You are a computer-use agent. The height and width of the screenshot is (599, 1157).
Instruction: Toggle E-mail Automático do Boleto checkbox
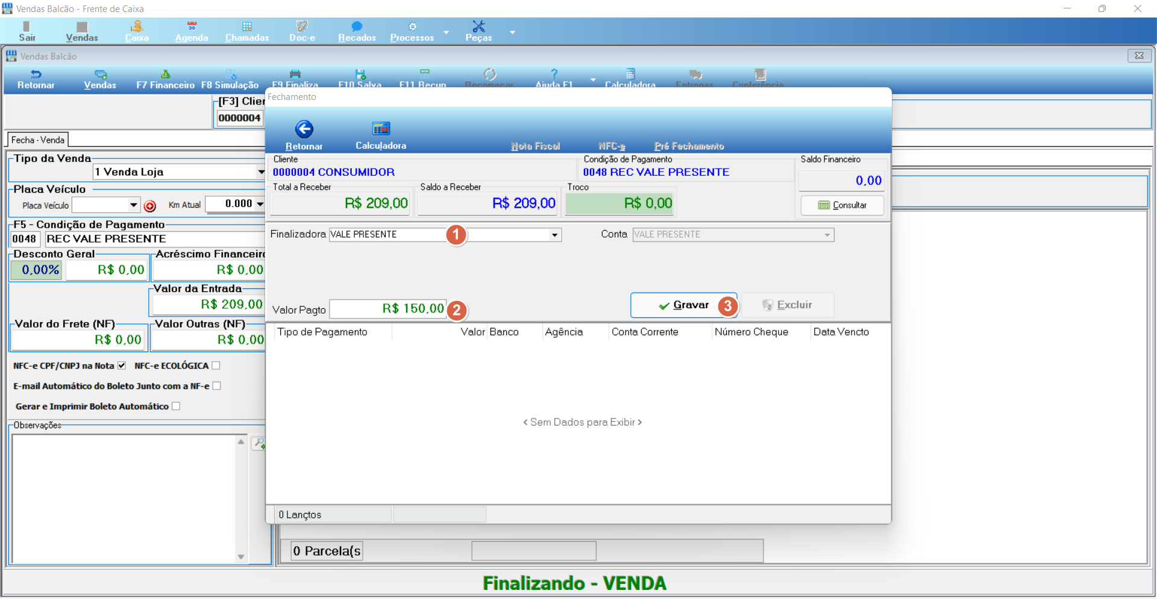[217, 386]
